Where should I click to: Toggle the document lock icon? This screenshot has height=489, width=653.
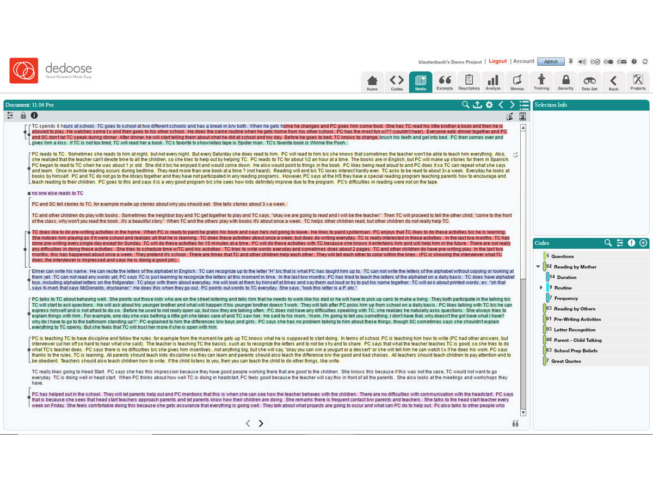23,115
